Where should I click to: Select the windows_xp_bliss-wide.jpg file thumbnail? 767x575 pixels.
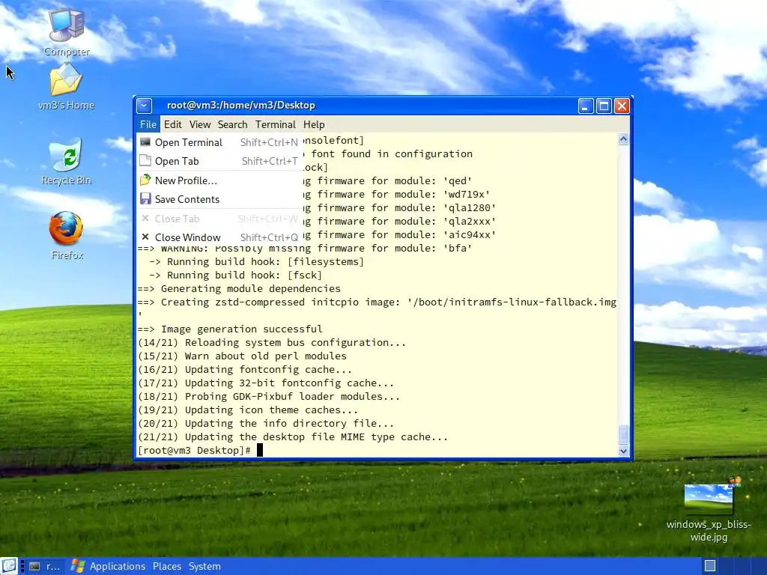(x=709, y=499)
